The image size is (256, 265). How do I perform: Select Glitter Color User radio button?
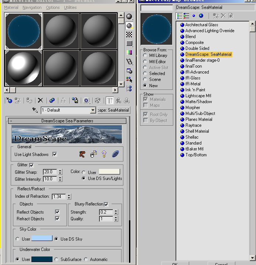(83, 172)
